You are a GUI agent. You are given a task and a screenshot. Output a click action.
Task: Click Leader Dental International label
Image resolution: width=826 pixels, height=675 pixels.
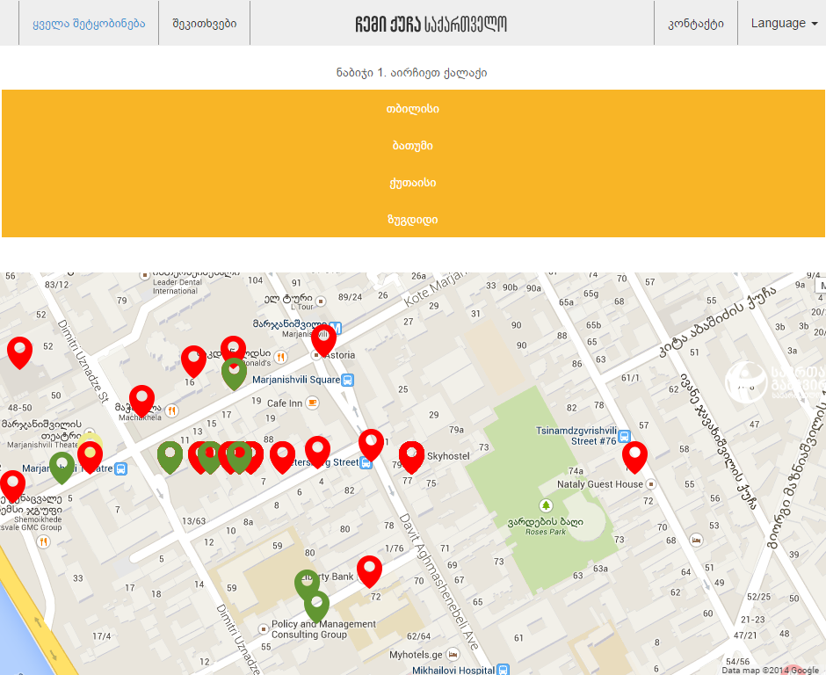(x=178, y=287)
